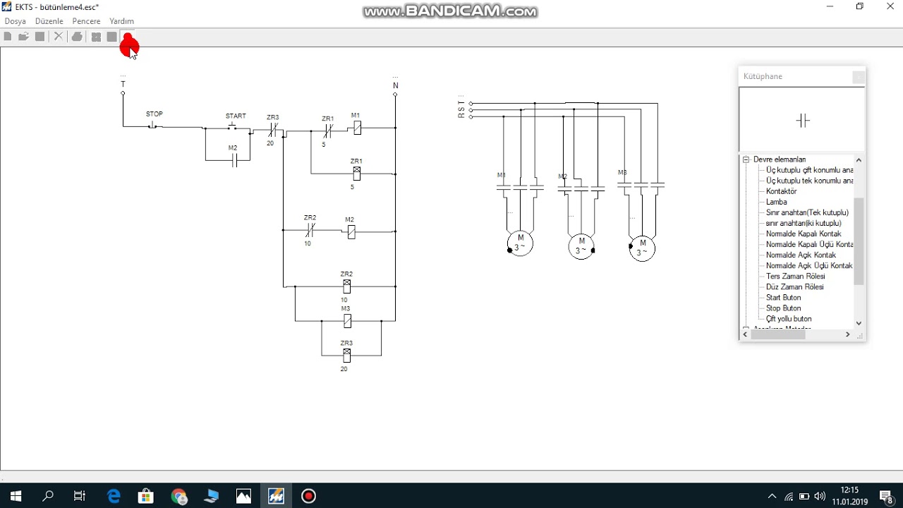Select Düz Zaman Rölesi item
The image size is (903, 508).
tap(795, 286)
